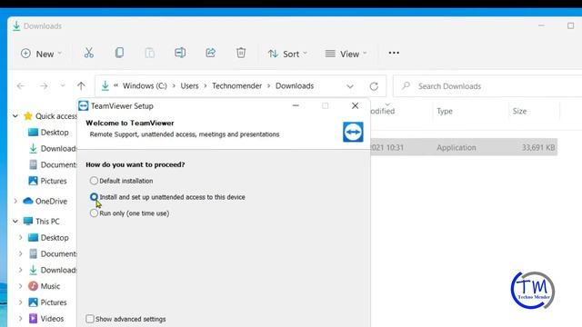Click the Share icon in Explorer toolbar
The height and width of the screenshot is (327, 582).
tap(210, 53)
